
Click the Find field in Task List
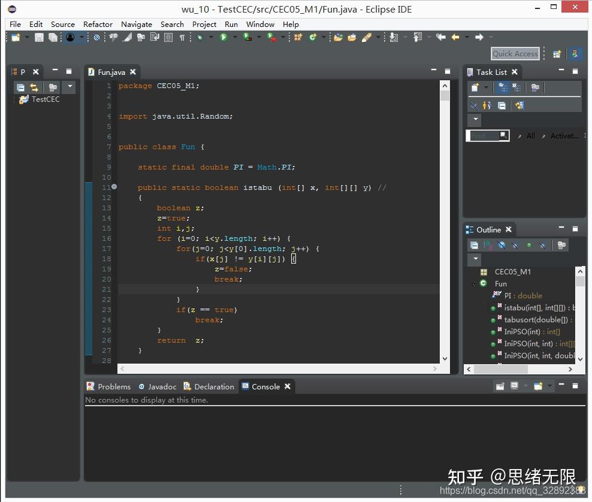point(487,135)
